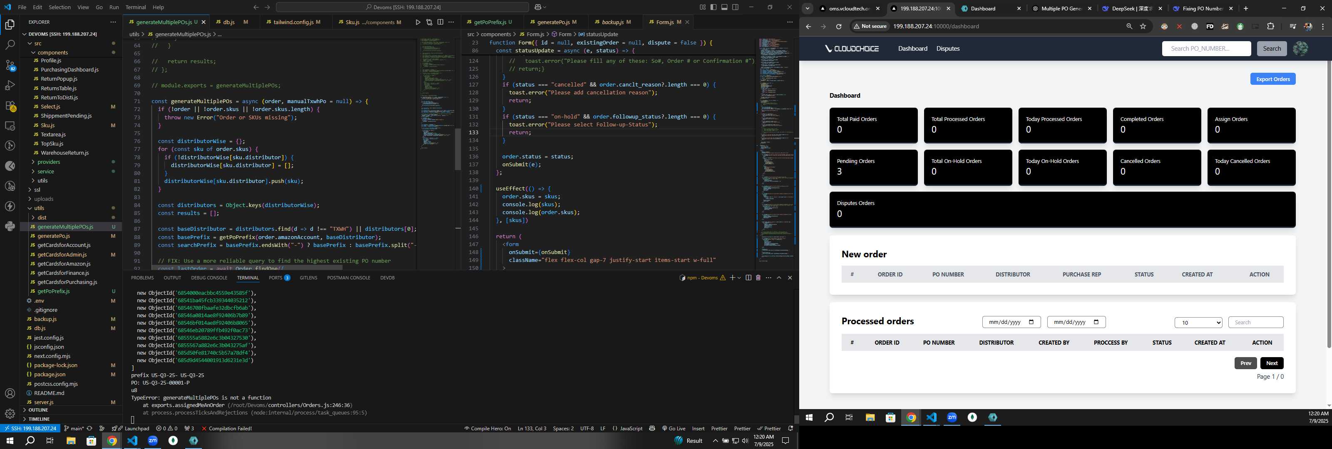
Task: Switch to the PROBLEMS panel tab
Action: click(142, 278)
